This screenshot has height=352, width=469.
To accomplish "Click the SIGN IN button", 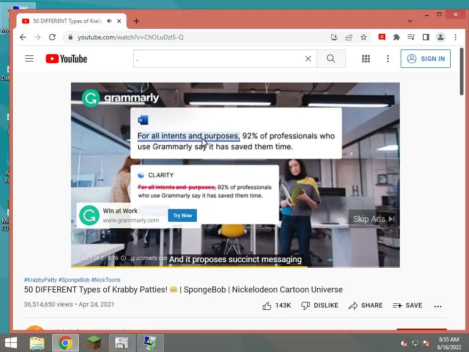I will (425, 59).
